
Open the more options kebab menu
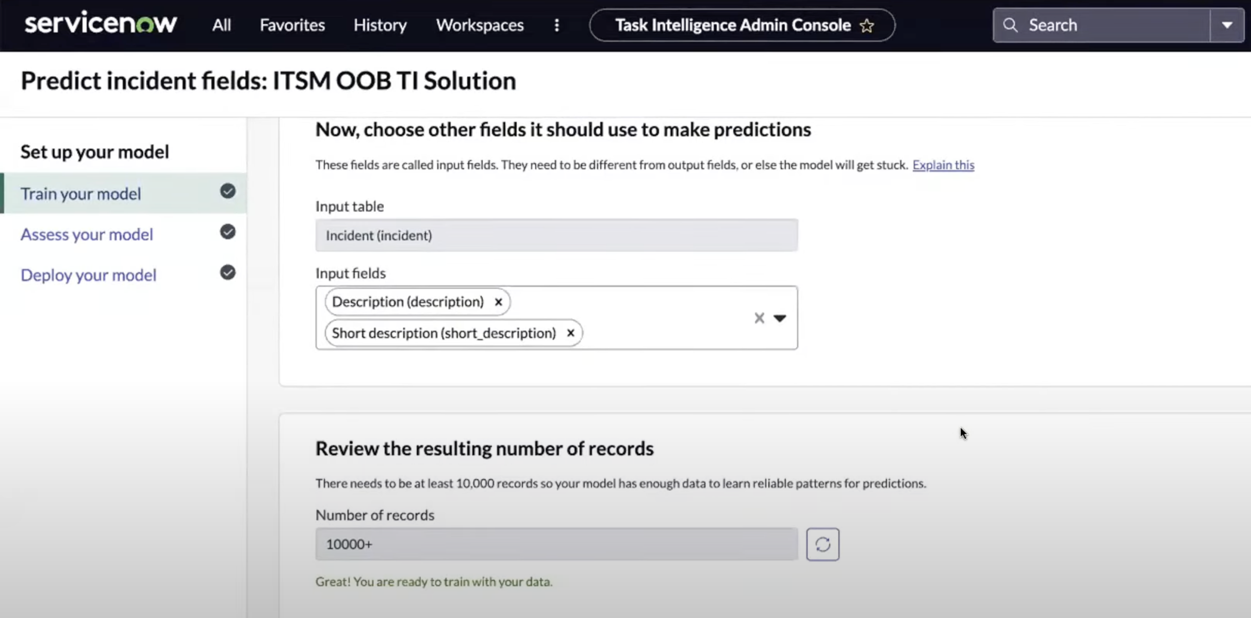(556, 25)
